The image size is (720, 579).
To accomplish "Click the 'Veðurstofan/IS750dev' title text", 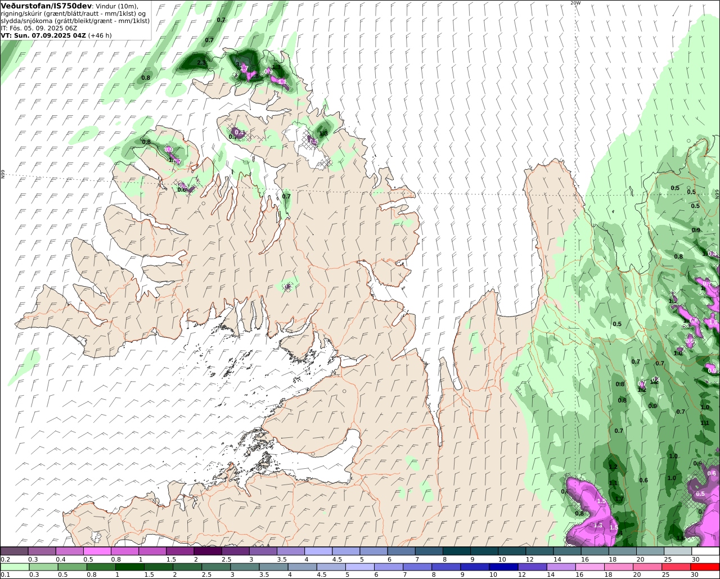I will [47, 6].
